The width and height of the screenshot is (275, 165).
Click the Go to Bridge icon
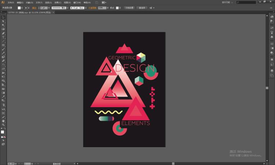[97, 3]
